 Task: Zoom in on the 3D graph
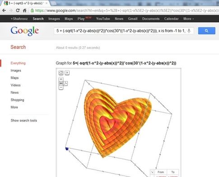tap(61, 79)
